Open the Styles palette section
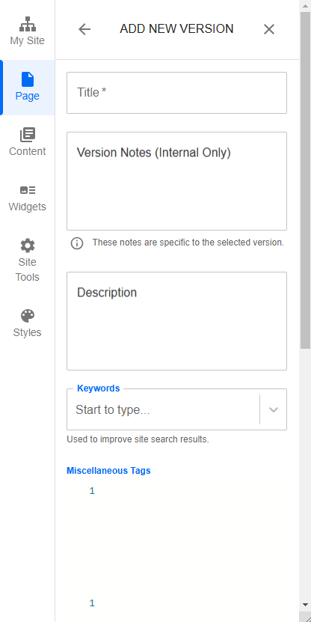This screenshot has width=311, height=622. coord(28,323)
